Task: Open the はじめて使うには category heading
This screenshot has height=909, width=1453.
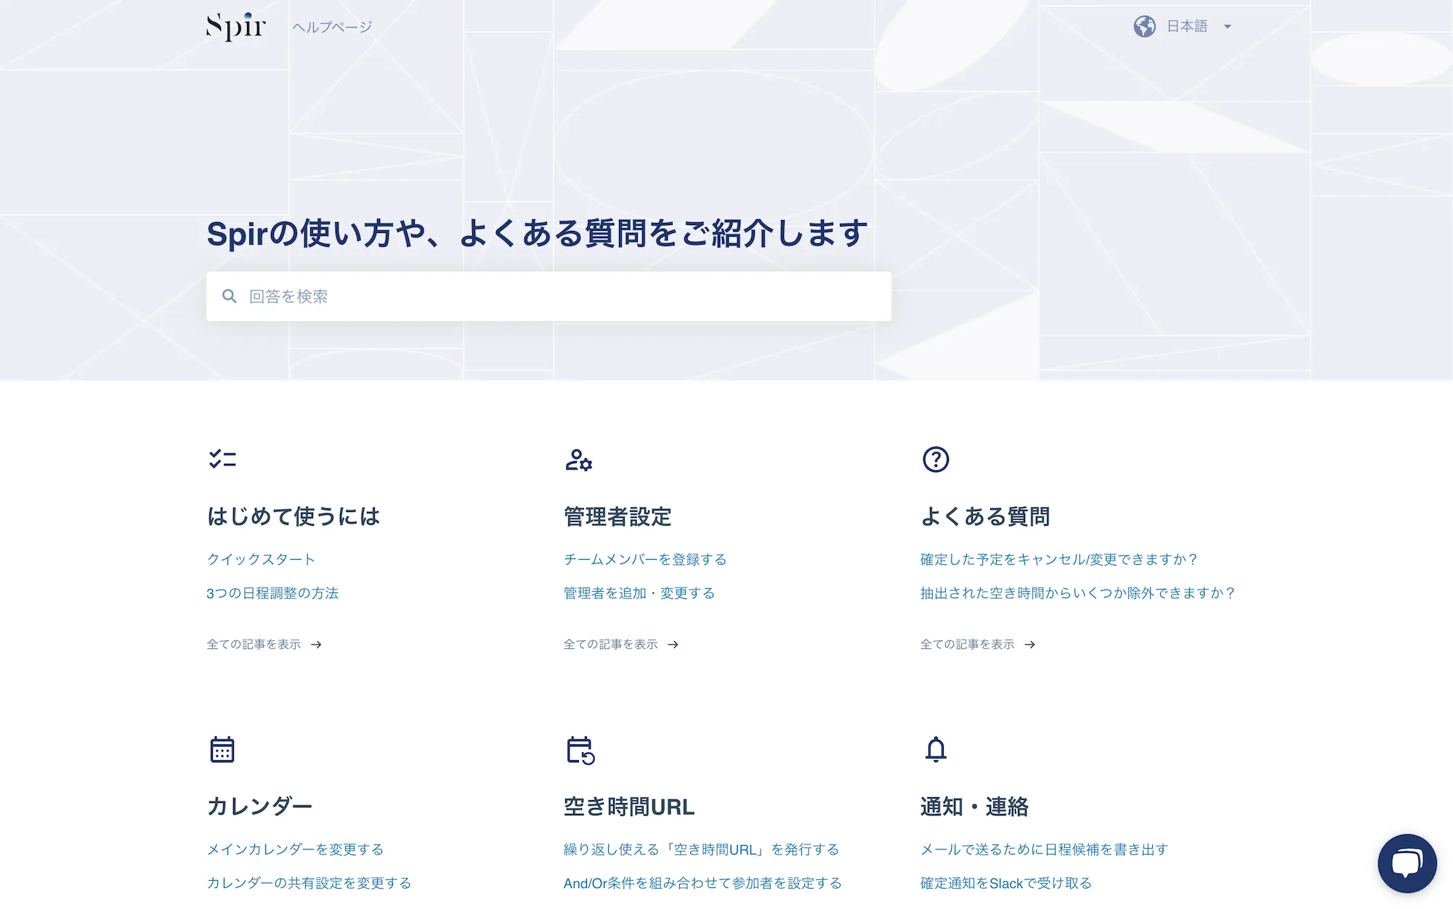Action: (294, 516)
